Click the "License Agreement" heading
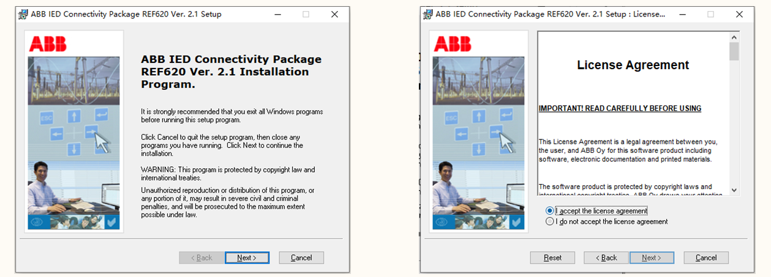Viewport: 771px width, 277px height. pyautogui.click(x=633, y=65)
